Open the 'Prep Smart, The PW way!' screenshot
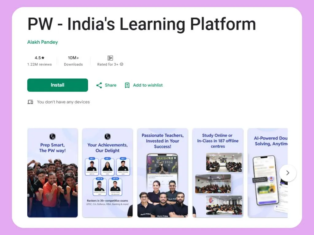The height and width of the screenshot is (235, 314). [52, 173]
